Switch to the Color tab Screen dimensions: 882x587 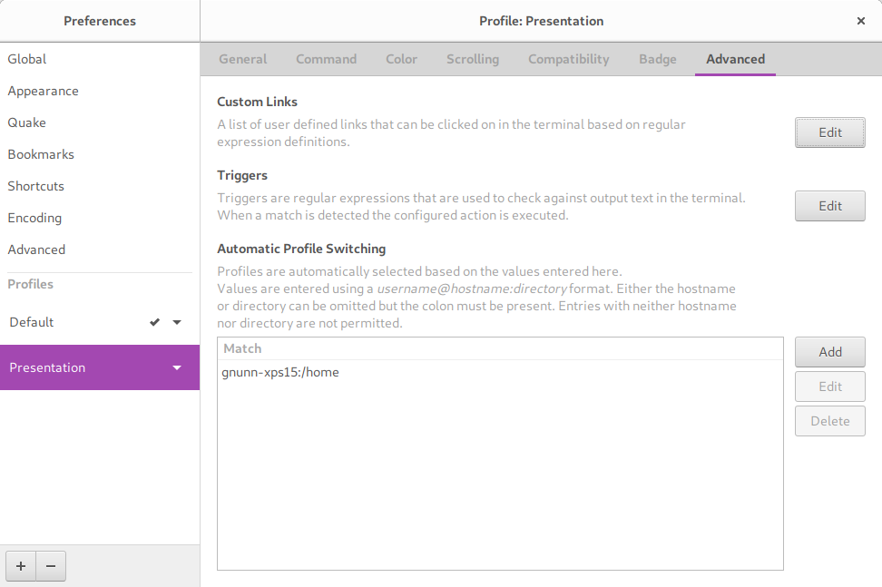tap(401, 59)
